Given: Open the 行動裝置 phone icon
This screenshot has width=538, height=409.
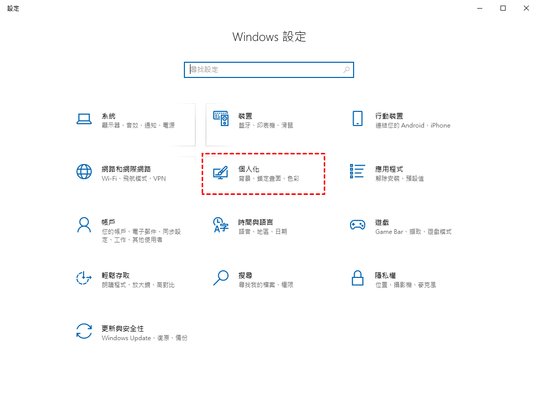Looking at the screenshot, I should [x=358, y=118].
